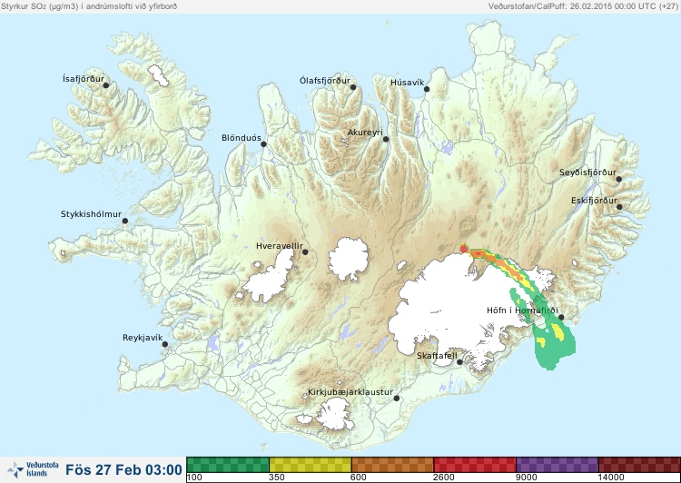This screenshot has width=681, height=483.
Task: Click the purple 9000 legend swatch
Action: [x=558, y=465]
